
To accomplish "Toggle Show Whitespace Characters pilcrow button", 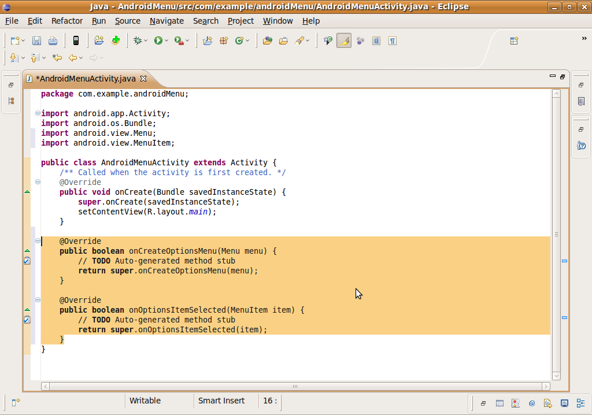I will [393, 41].
